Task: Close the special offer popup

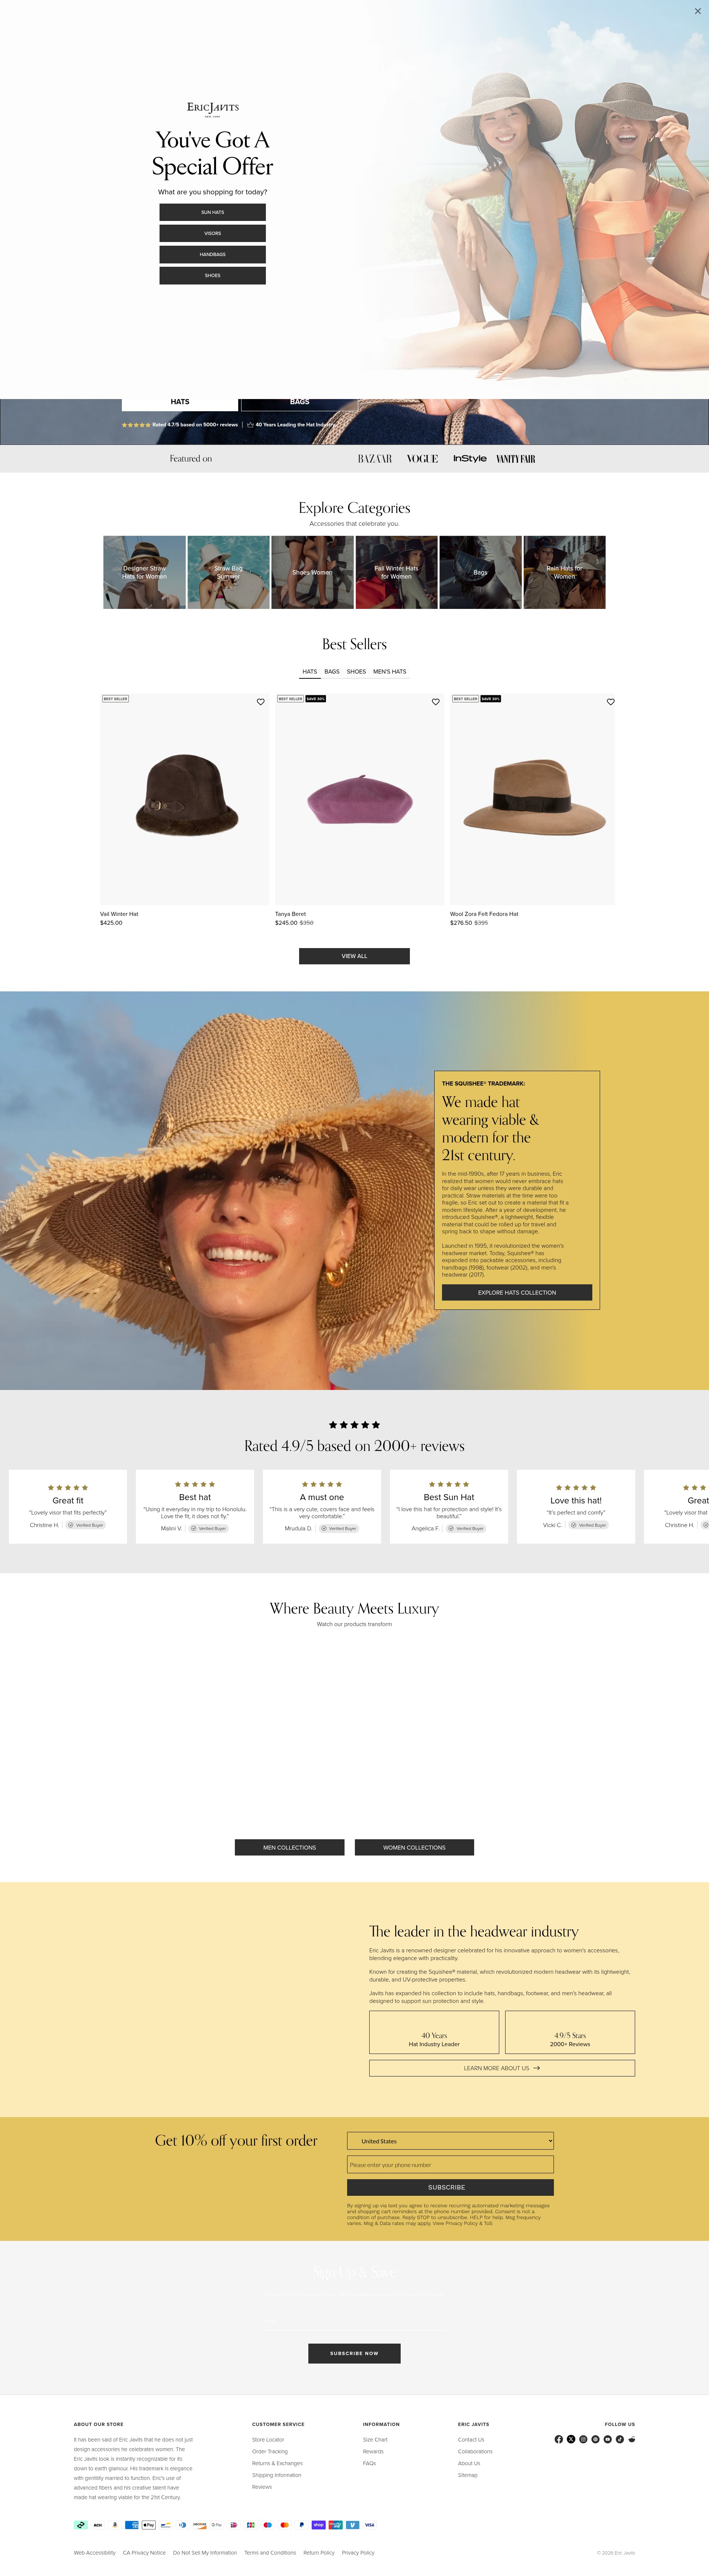Action: 697,11
